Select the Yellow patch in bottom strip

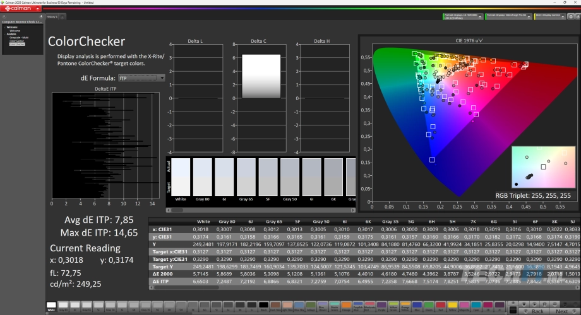click(x=452, y=307)
